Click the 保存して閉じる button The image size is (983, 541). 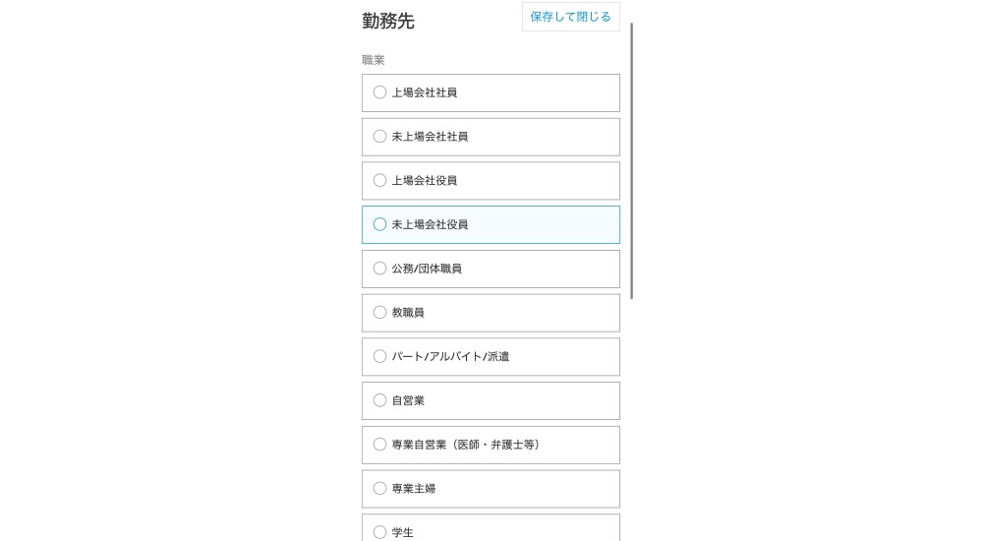click(570, 17)
